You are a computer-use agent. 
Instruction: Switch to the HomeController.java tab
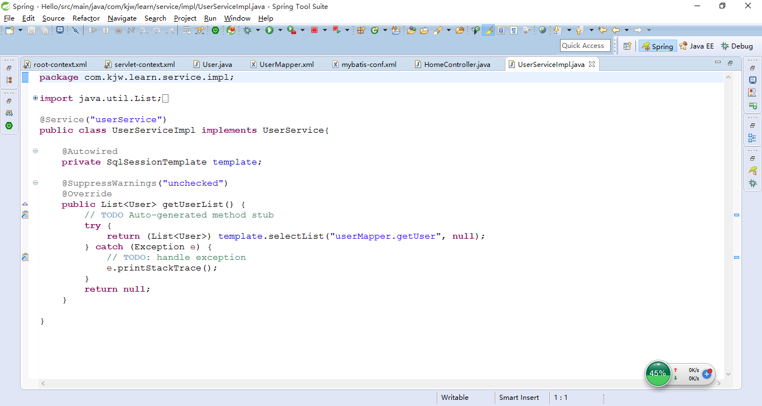point(452,64)
